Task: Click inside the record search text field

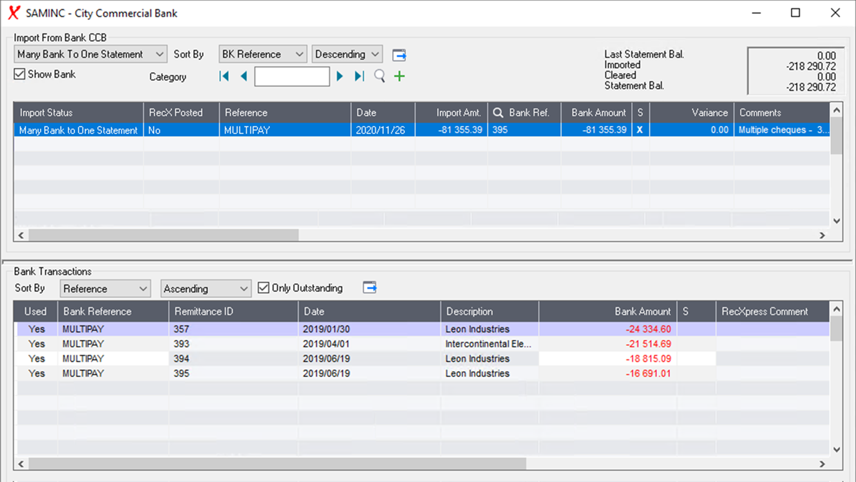Action: [x=292, y=76]
